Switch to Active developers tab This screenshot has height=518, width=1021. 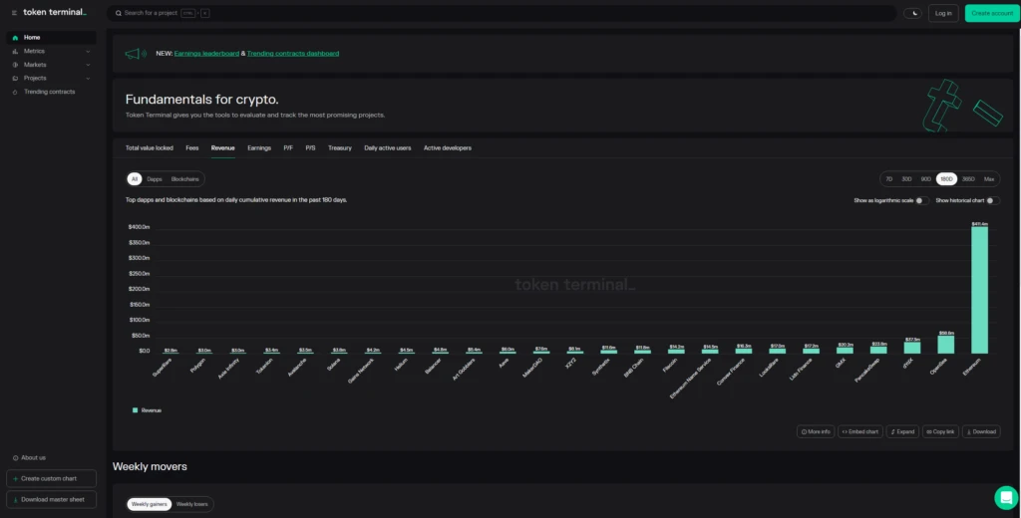coord(448,148)
